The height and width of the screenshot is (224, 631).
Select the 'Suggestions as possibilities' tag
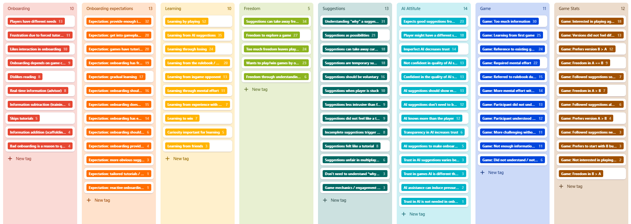350,35
